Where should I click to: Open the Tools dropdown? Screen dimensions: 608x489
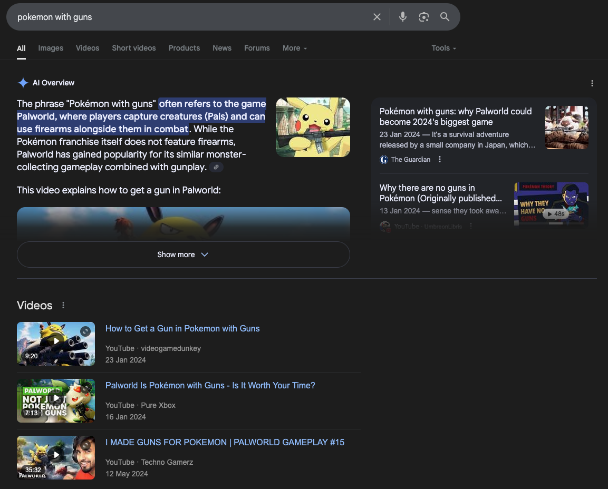(x=443, y=48)
